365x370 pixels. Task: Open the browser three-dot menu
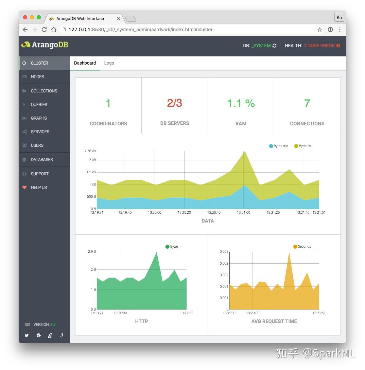(x=340, y=30)
